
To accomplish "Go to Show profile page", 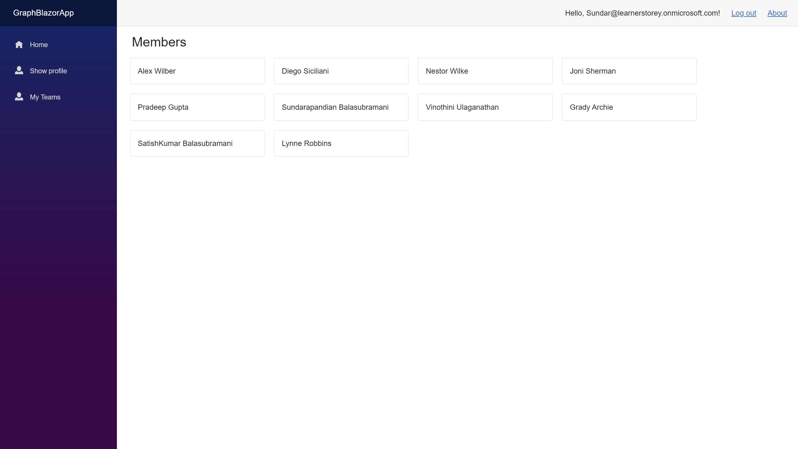I will click(x=58, y=71).
